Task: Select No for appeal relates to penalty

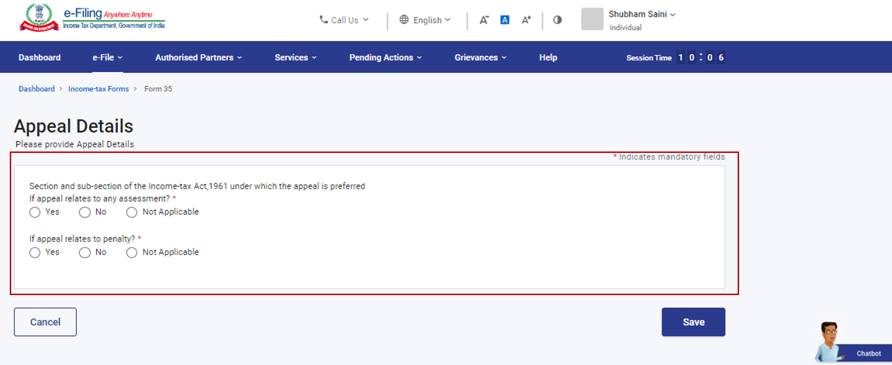Action: (84, 253)
